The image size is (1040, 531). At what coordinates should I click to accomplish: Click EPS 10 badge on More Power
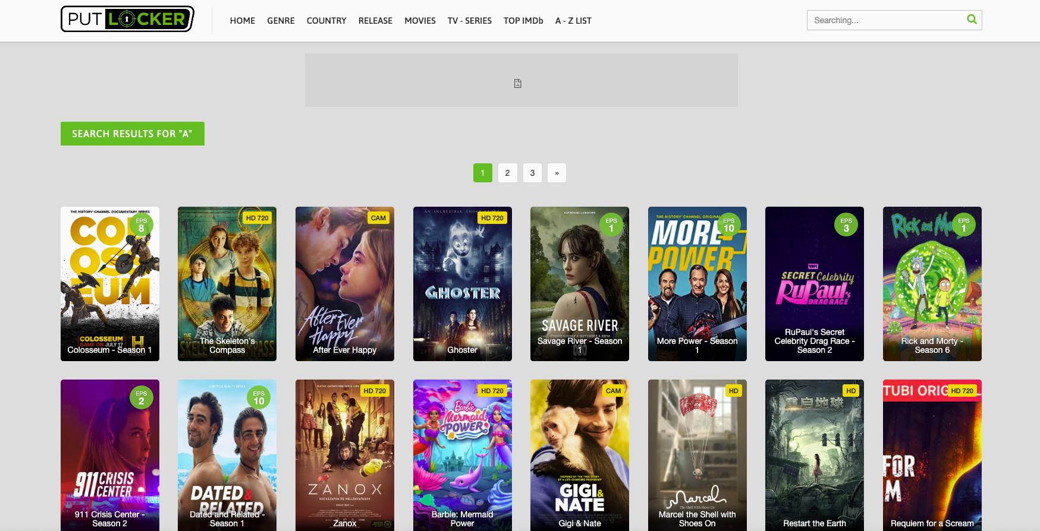coord(728,225)
